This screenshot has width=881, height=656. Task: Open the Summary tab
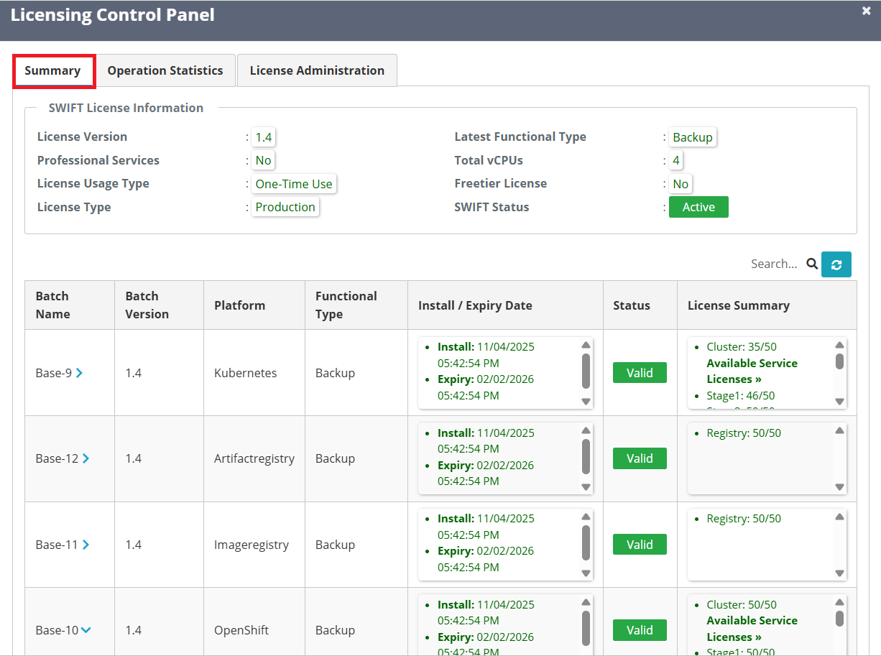point(52,70)
